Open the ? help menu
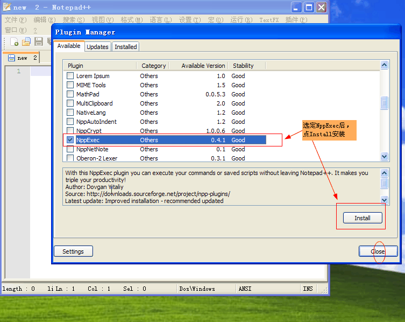The width and height of the screenshot is (405, 322). [35, 30]
